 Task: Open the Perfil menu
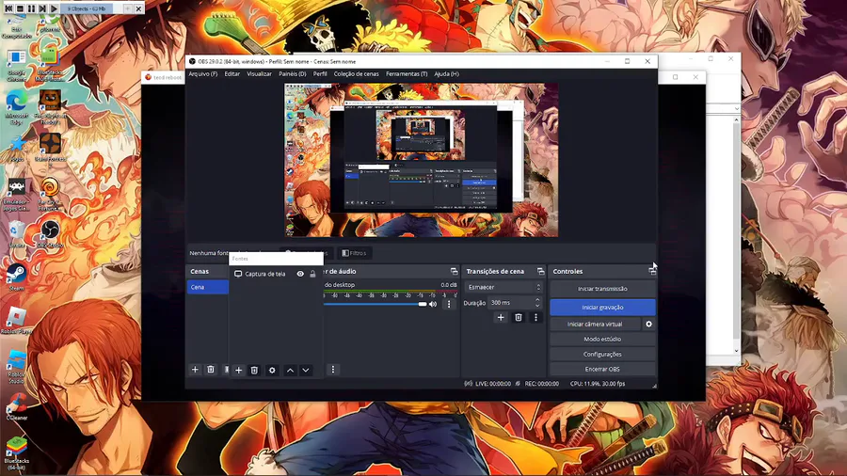320,74
